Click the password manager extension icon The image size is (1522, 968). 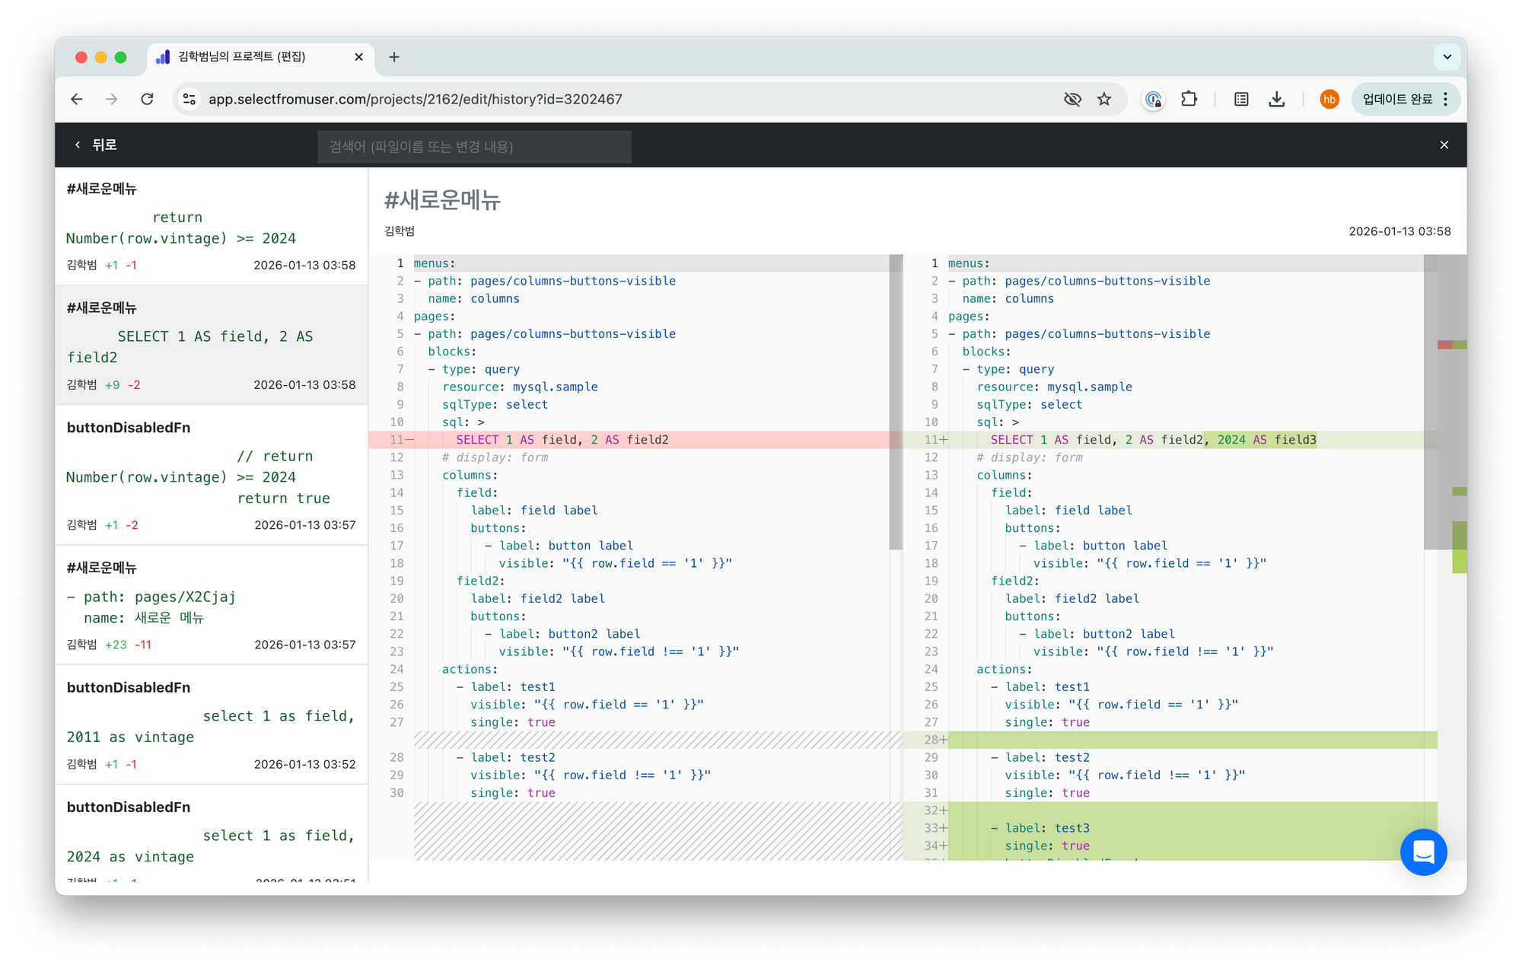click(x=1153, y=99)
